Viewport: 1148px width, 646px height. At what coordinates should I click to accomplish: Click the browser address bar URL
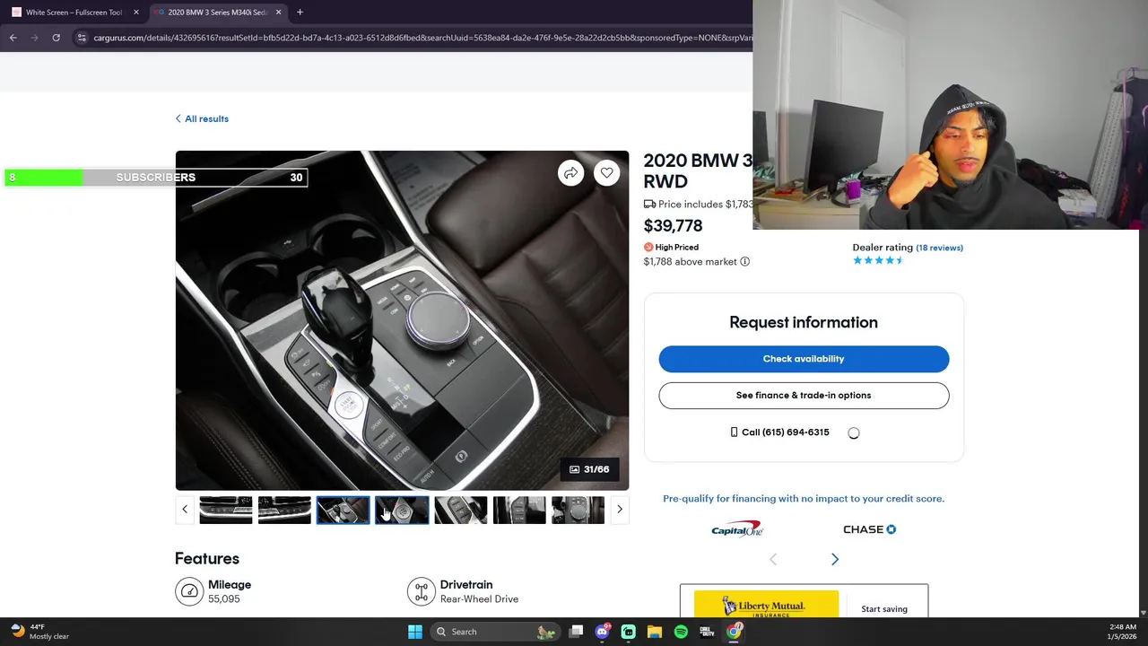pos(422,38)
